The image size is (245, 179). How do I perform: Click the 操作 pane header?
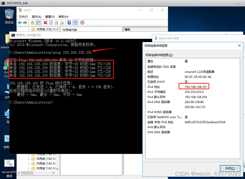click(x=146, y=30)
